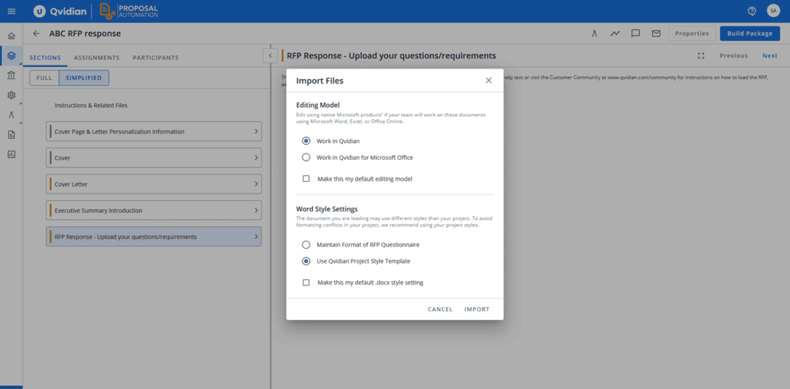Image resolution: width=790 pixels, height=389 pixels.
Task: Choose Maintain Format of RFP Questionnaire
Action: pyautogui.click(x=305, y=244)
